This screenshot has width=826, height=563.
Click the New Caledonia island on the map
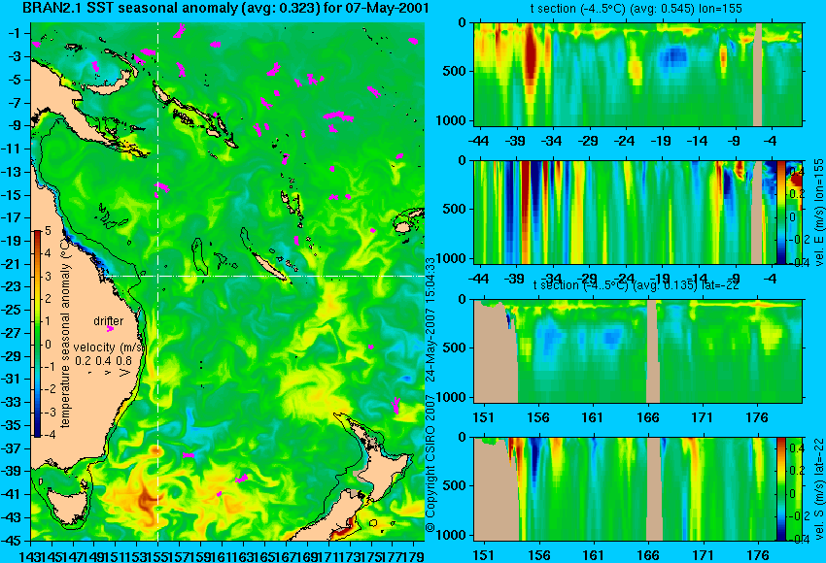click(x=268, y=267)
